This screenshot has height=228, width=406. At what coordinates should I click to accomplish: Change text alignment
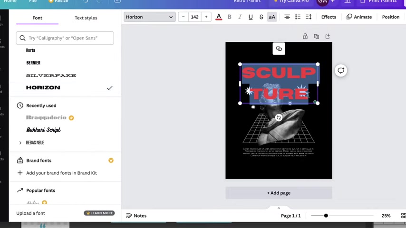click(x=287, y=17)
